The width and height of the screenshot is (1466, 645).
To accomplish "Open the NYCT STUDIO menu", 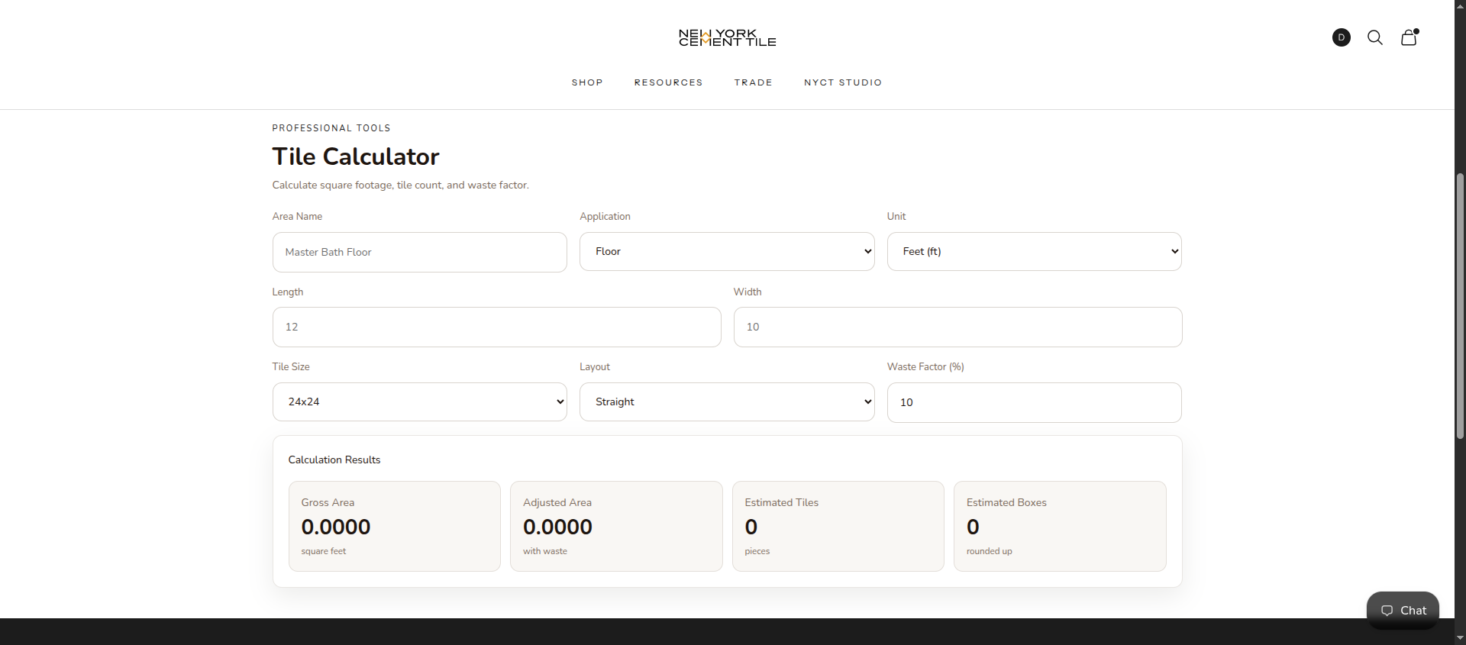I will click(x=843, y=82).
